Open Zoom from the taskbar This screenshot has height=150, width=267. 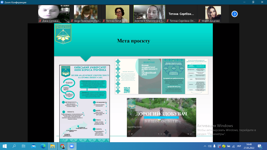(x=72, y=146)
